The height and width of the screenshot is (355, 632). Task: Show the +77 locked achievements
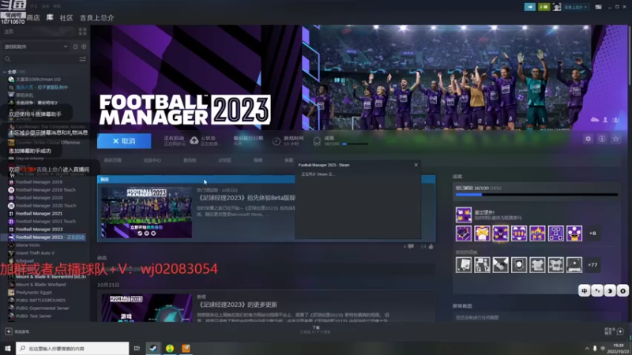point(592,265)
